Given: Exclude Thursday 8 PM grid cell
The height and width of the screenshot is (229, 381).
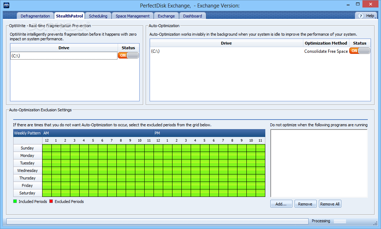Looking at the screenshot, I should coord(232,178).
